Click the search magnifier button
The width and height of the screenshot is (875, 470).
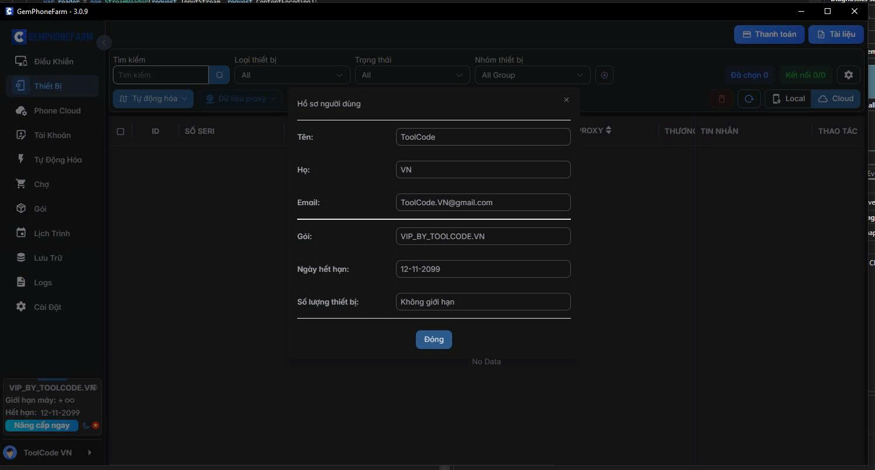[x=219, y=75]
